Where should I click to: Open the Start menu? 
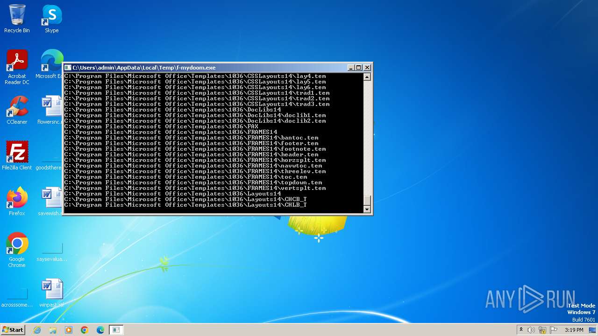(x=13, y=329)
